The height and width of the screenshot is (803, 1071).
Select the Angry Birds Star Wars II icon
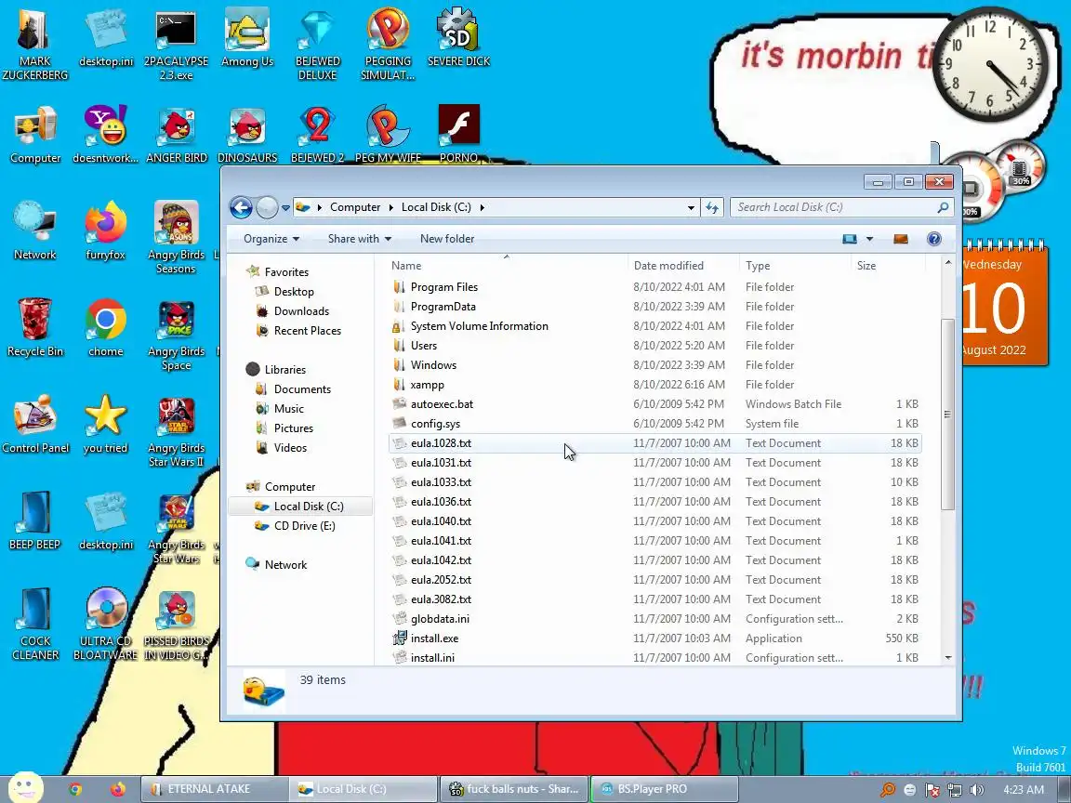click(x=177, y=432)
